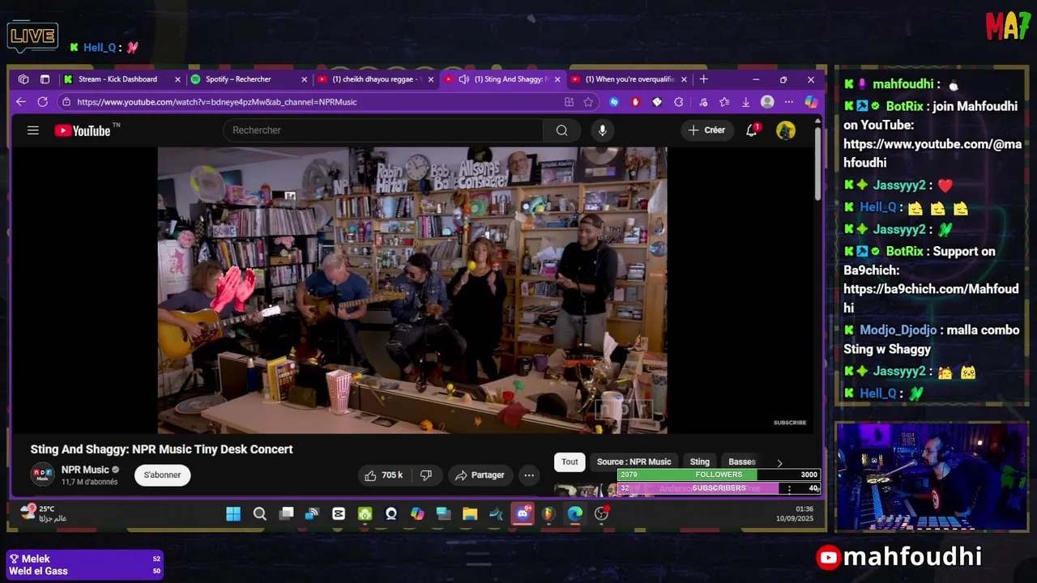Open the 25°C weather widget on the taskbar
This screenshot has height=583, width=1037.
click(44, 513)
